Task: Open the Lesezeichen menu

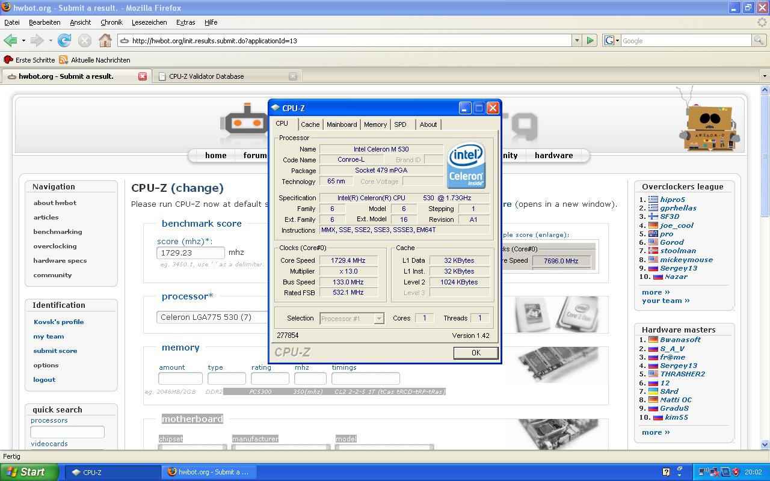Action: coord(149,22)
